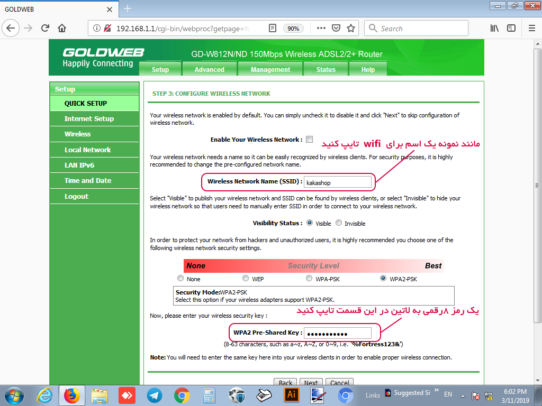Show hidden system tray icons
Screen dimensions: 542x406
point(463,395)
